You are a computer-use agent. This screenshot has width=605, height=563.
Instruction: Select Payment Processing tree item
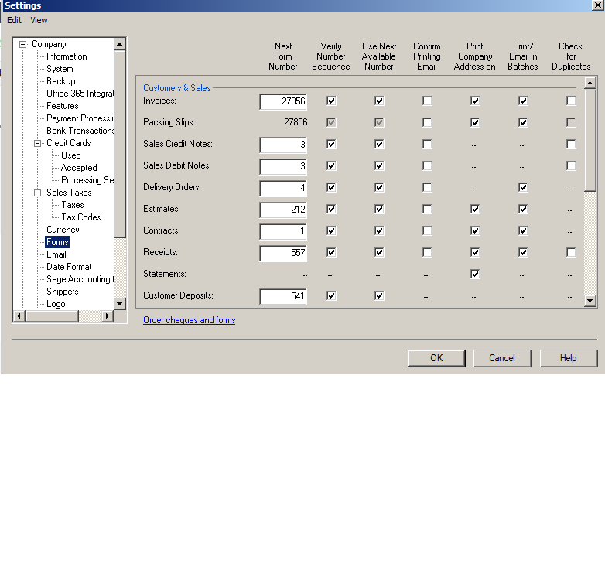click(80, 118)
